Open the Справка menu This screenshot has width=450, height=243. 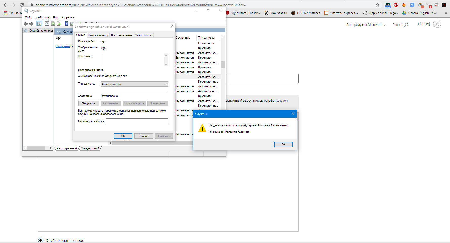point(68,17)
